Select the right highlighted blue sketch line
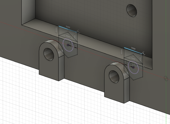 coord(133,51)
